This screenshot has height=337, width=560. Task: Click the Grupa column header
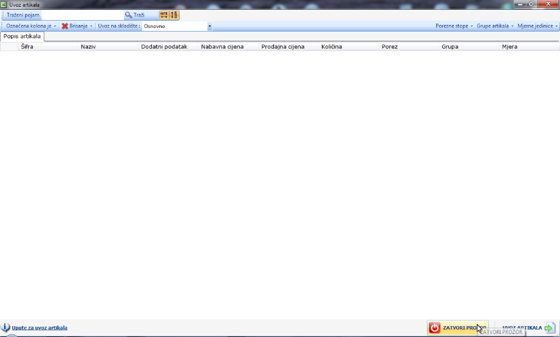(468, 46)
